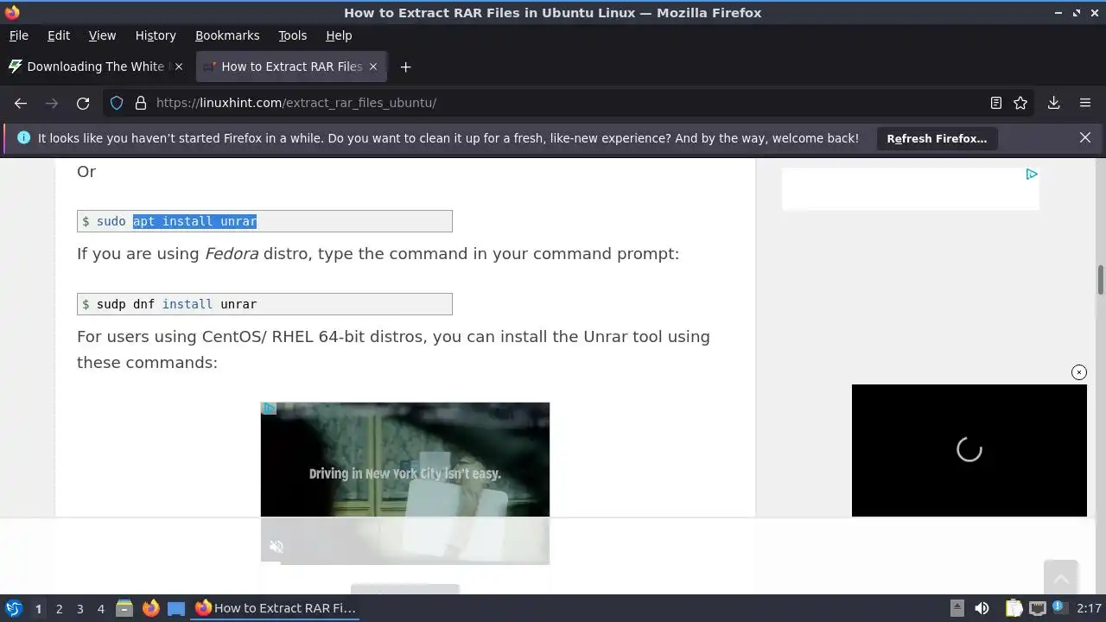The image size is (1106, 622).
Task: Click the 'sudp dnf install unrar' code box
Action: click(264, 304)
